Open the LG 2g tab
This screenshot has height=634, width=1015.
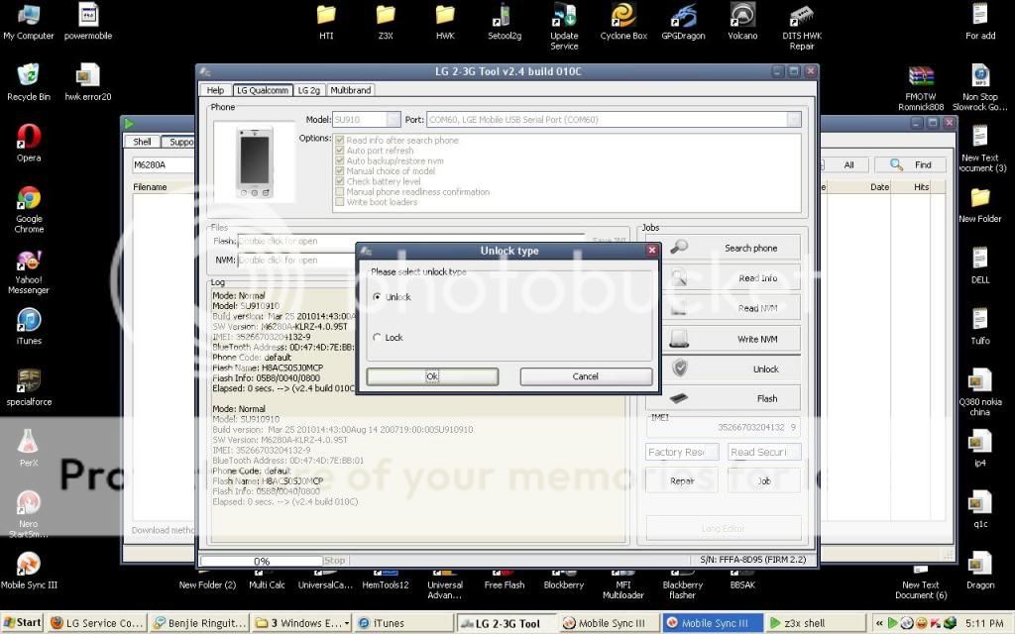point(309,90)
